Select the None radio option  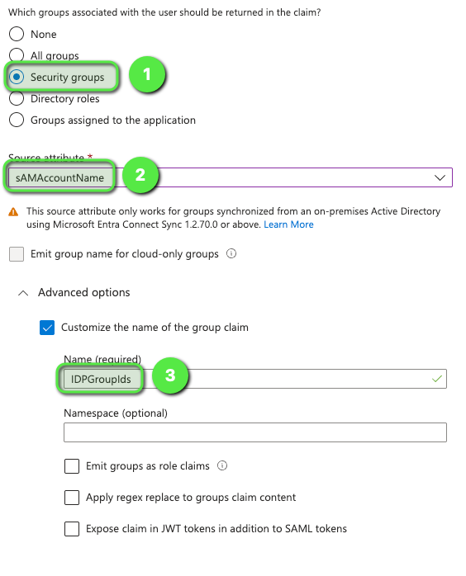pos(17,34)
